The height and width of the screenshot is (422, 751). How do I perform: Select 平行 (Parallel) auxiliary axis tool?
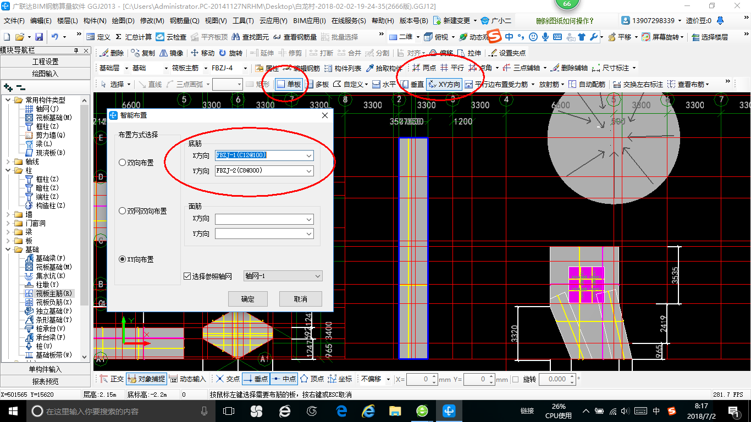pos(452,68)
